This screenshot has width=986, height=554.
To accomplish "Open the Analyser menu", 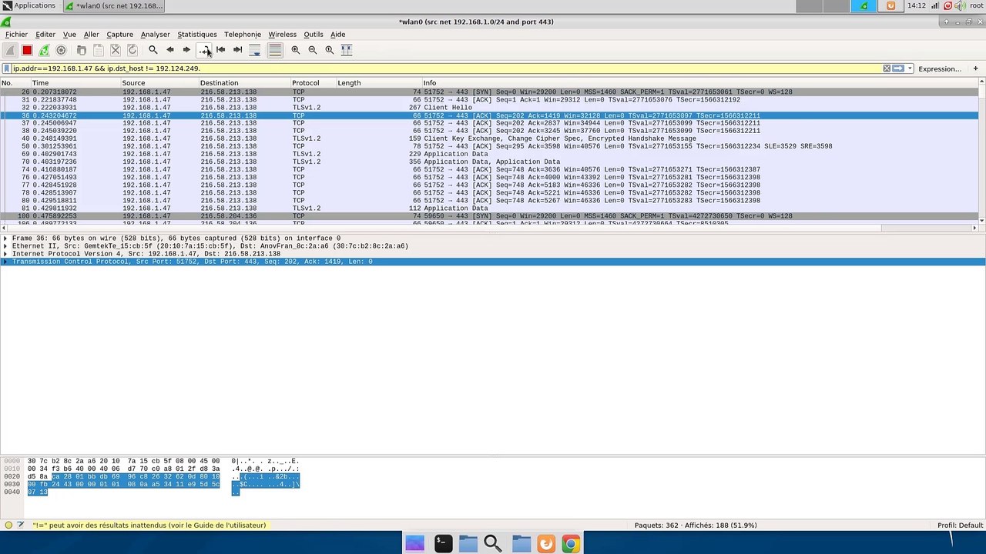I will pyautogui.click(x=155, y=35).
